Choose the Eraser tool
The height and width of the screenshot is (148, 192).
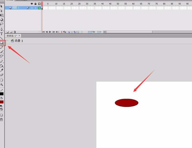(2, 75)
